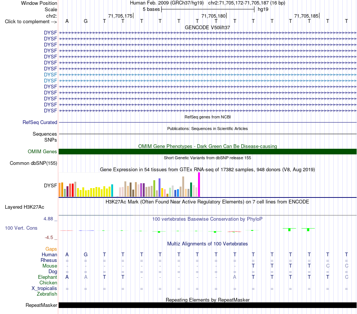Open 'Repeating Elements by RepeatMasker' title
Screen dimensions: 357x314
pos(207,300)
